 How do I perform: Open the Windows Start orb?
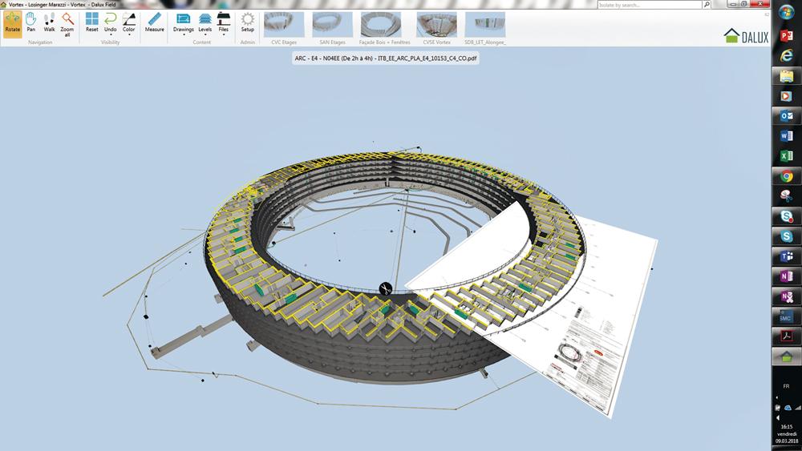(786, 11)
